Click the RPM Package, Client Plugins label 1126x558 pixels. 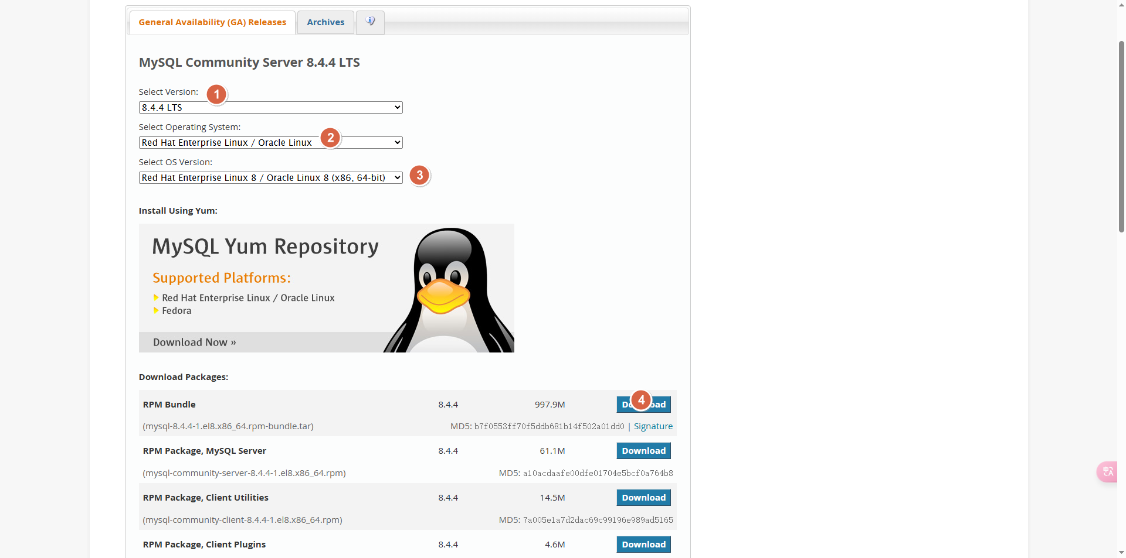coord(204,545)
